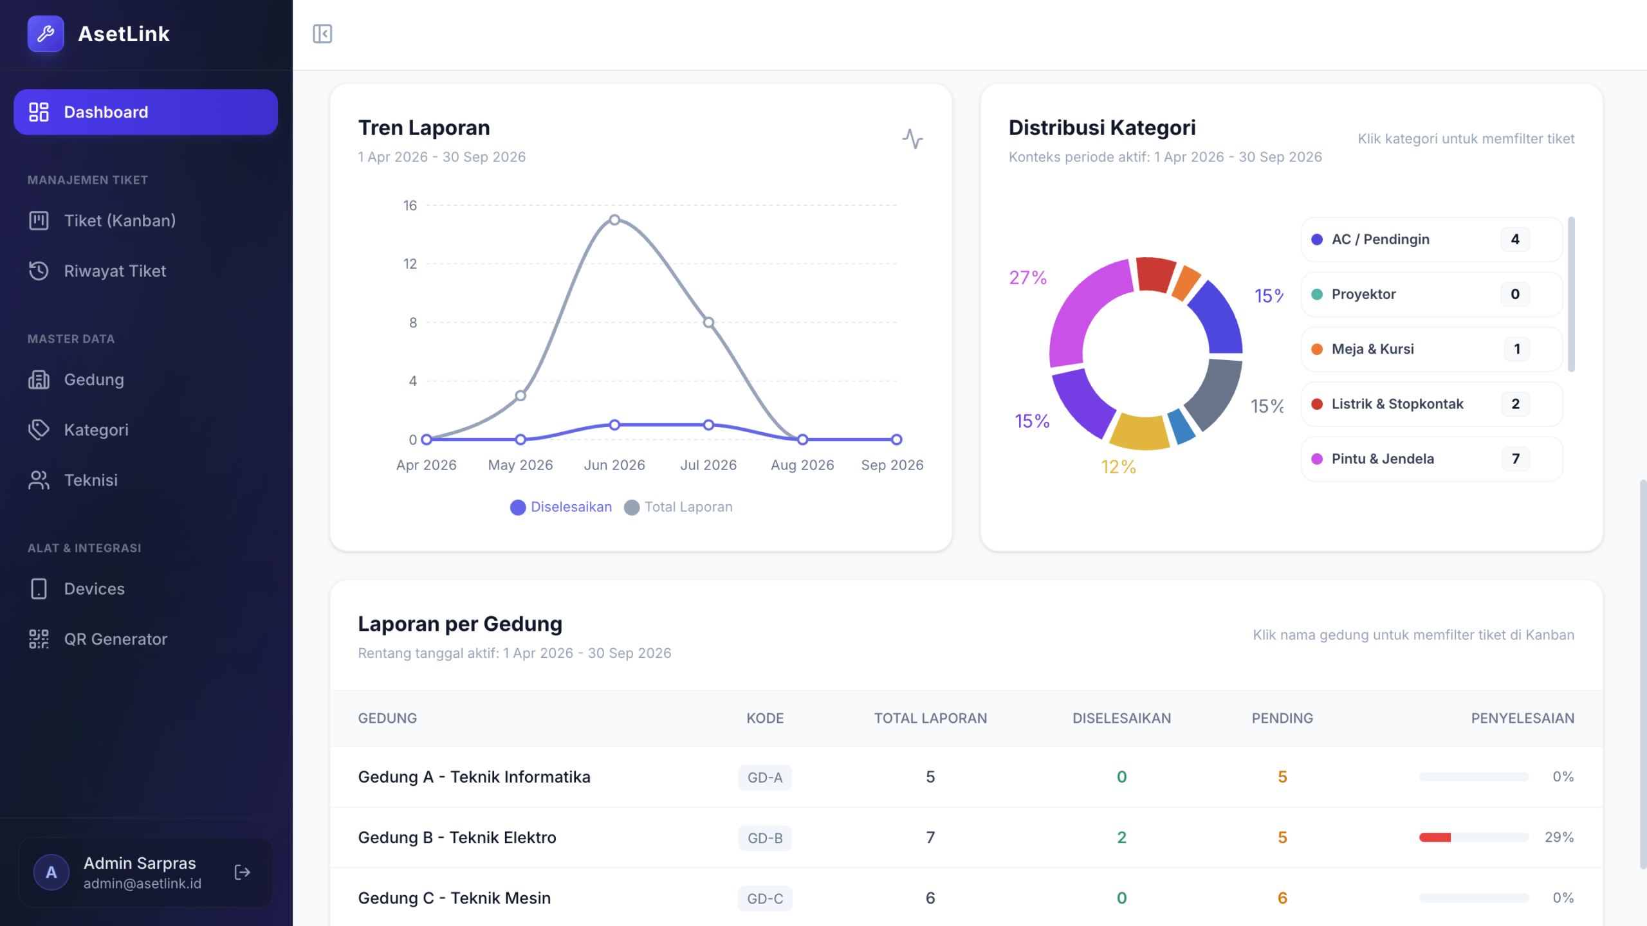Click the QR Generator icon
This screenshot has width=1647, height=926.
pos(39,639)
